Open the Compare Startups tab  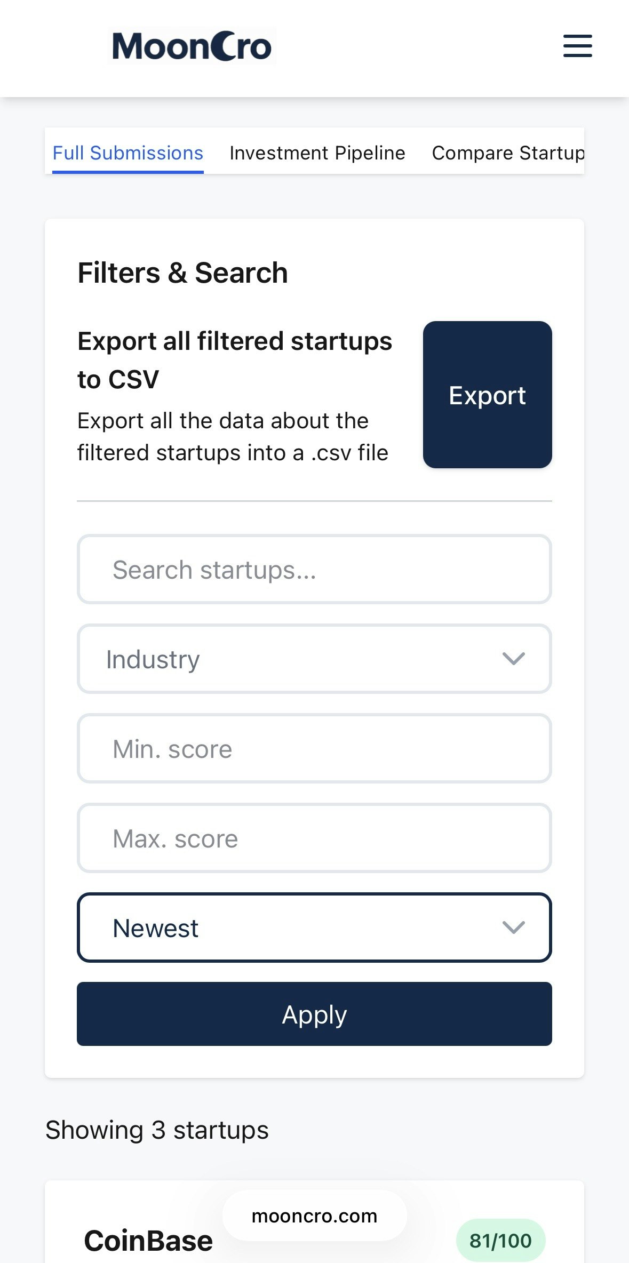pos(507,153)
